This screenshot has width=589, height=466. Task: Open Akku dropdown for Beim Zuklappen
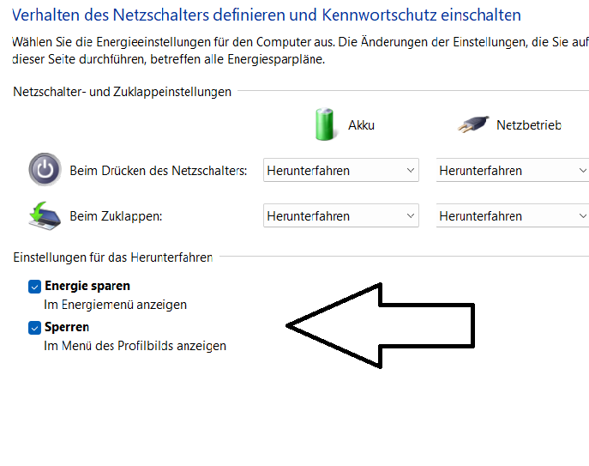[341, 215]
